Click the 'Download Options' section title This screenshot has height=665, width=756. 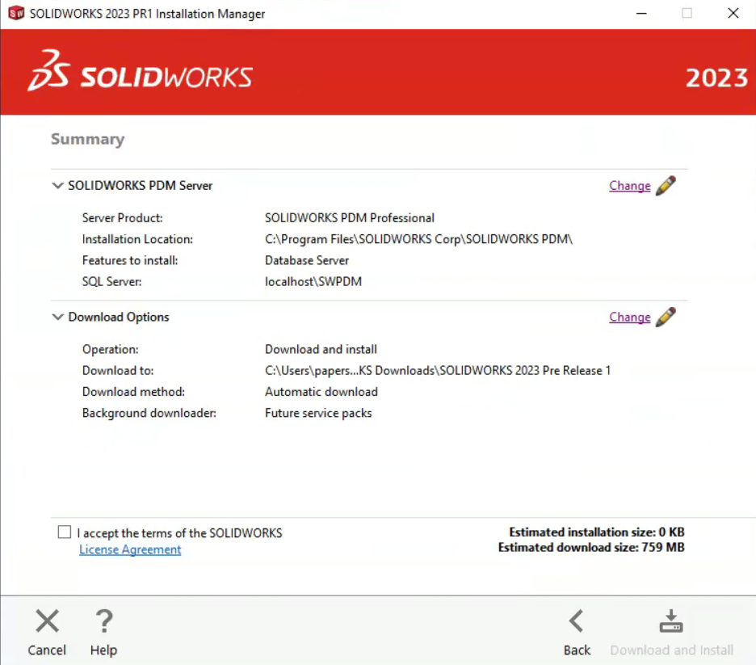[x=119, y=317]
